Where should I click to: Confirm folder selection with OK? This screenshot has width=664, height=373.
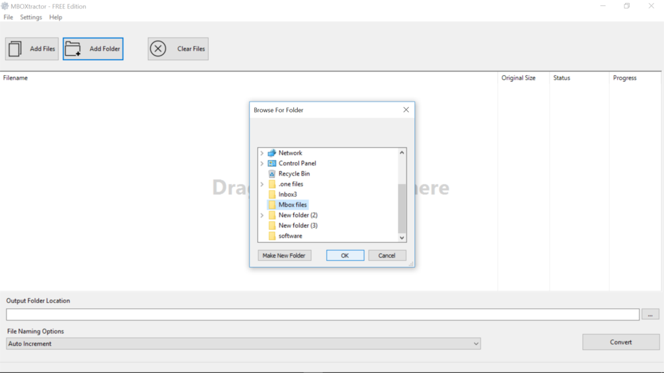tap(345, 255)
